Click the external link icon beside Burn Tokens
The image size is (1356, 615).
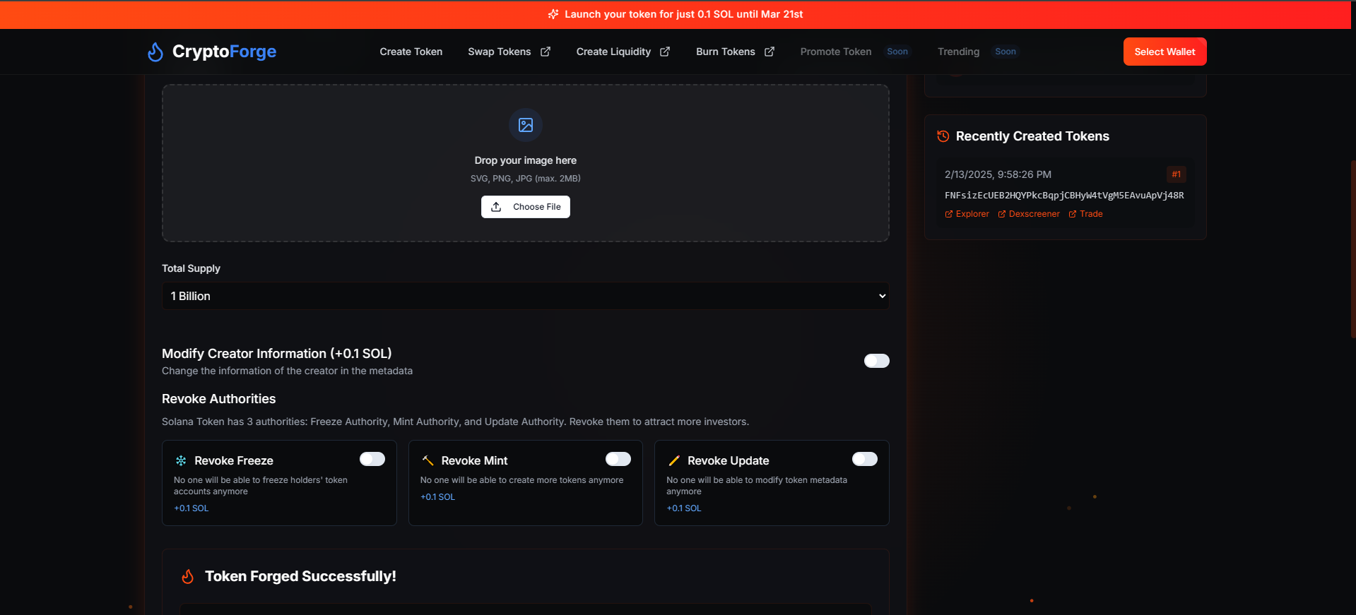(770, 52)
